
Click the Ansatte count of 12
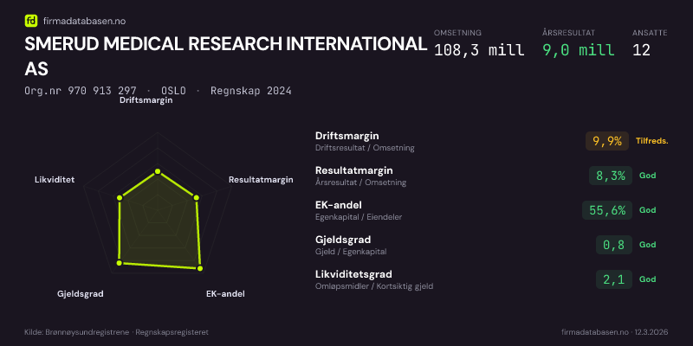click(x=642, y=50)
